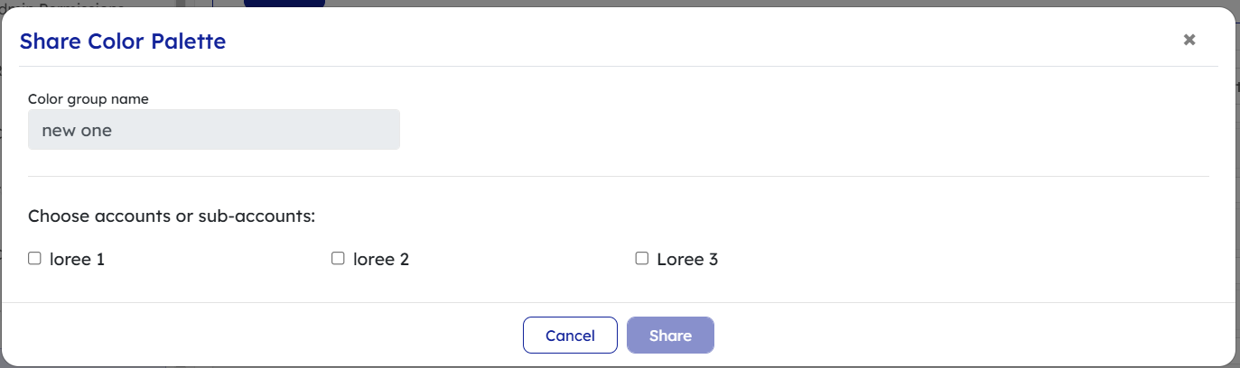Tick the loree 1 checkbox
The width and height of the screenshot is (1240, 368).
(x=35, y=259)
